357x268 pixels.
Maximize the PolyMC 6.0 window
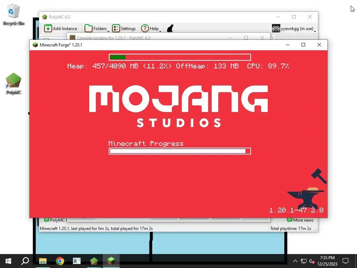294,17
